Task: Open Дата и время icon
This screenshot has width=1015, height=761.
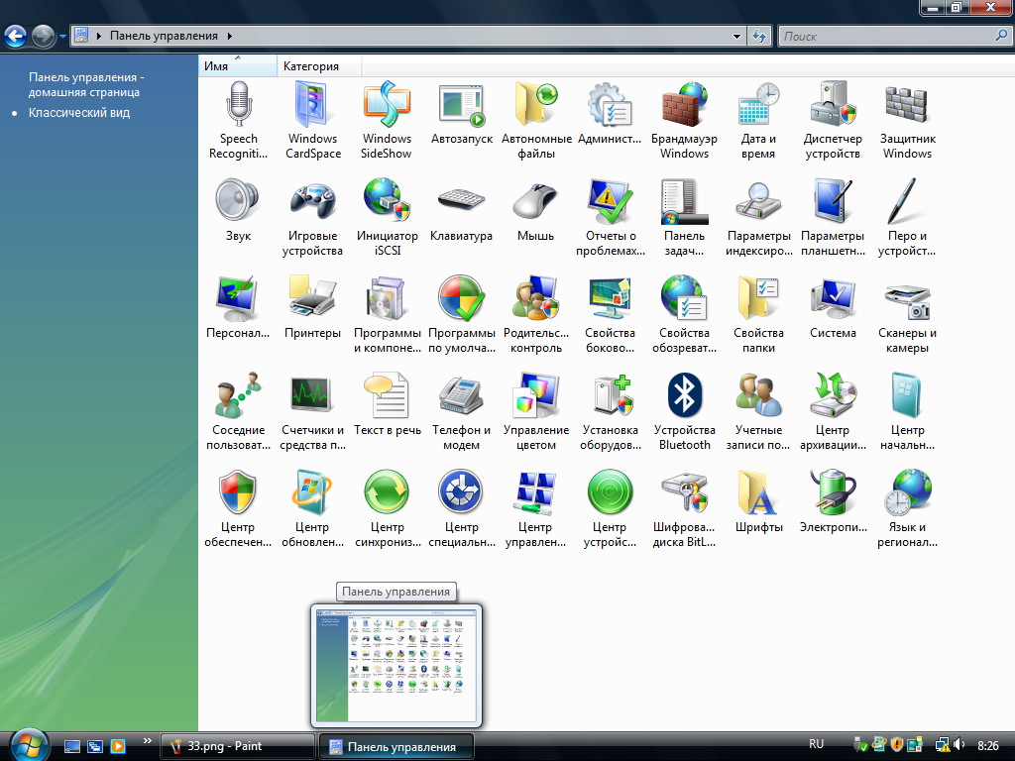Action: click(758, 105)
